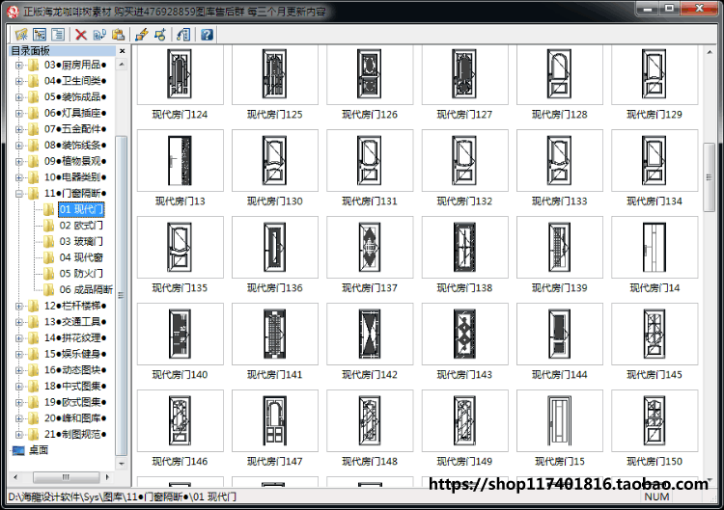Open the 05 防火门 subfolder
Viewport: 724px width, 510px height.
coord(81,274)
